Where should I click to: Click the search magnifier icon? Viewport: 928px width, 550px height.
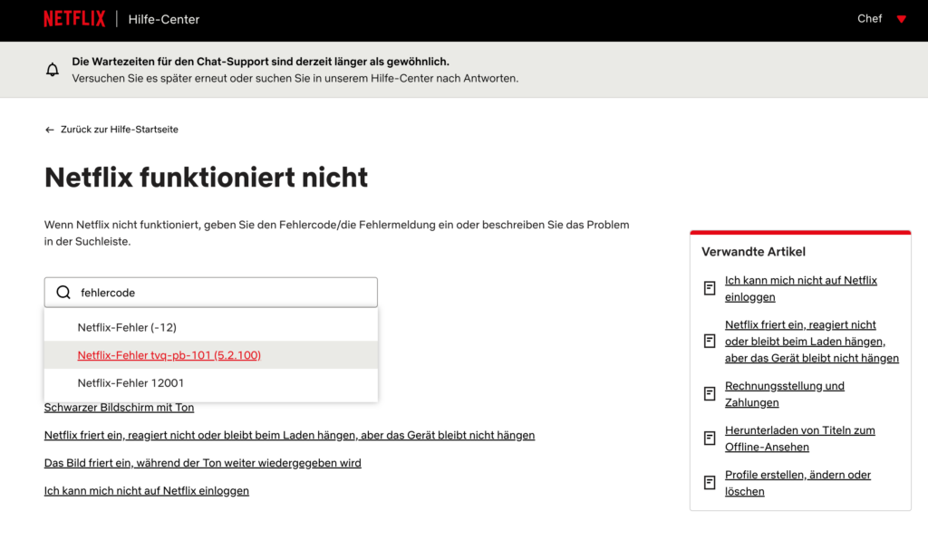point(63,293)
